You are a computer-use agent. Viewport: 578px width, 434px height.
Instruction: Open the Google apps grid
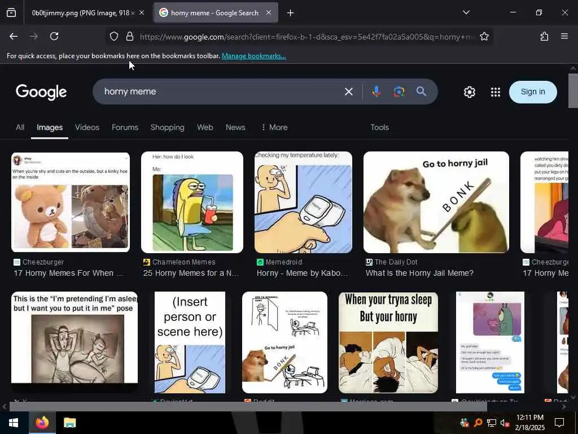pyautogui.click(x=496, y=92)
